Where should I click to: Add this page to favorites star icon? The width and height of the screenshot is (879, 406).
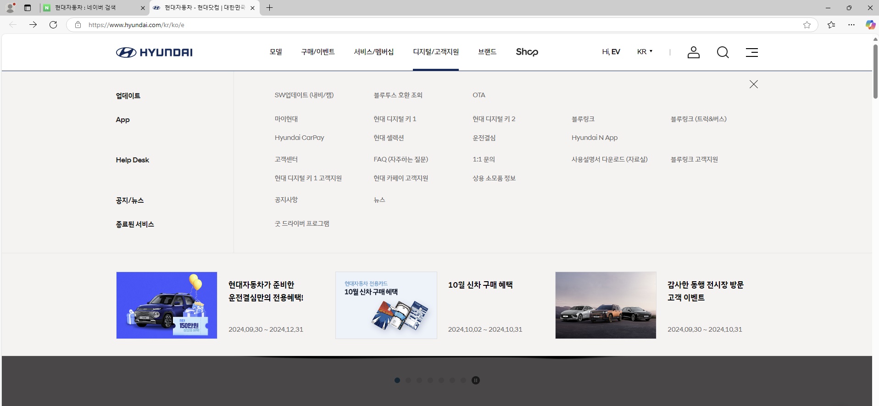[807, 25]
